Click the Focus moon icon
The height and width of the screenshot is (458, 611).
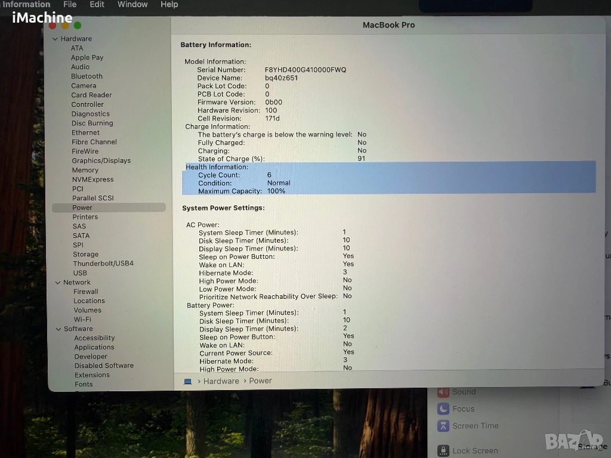tap(443, 409)
